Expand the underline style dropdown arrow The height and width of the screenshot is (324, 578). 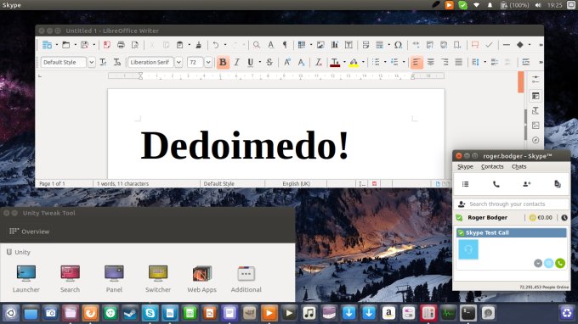(260, 62)
